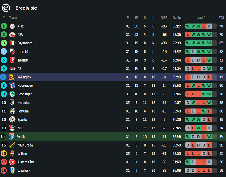Click the Ajax club crest
Image resolution: width=226 pixels, height=177 pixels.
point(12,26)
